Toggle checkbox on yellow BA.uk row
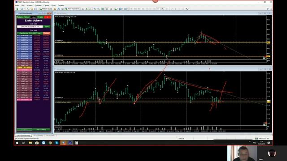The height and width of the screenshot is (161, 287). tap(18, 68)
